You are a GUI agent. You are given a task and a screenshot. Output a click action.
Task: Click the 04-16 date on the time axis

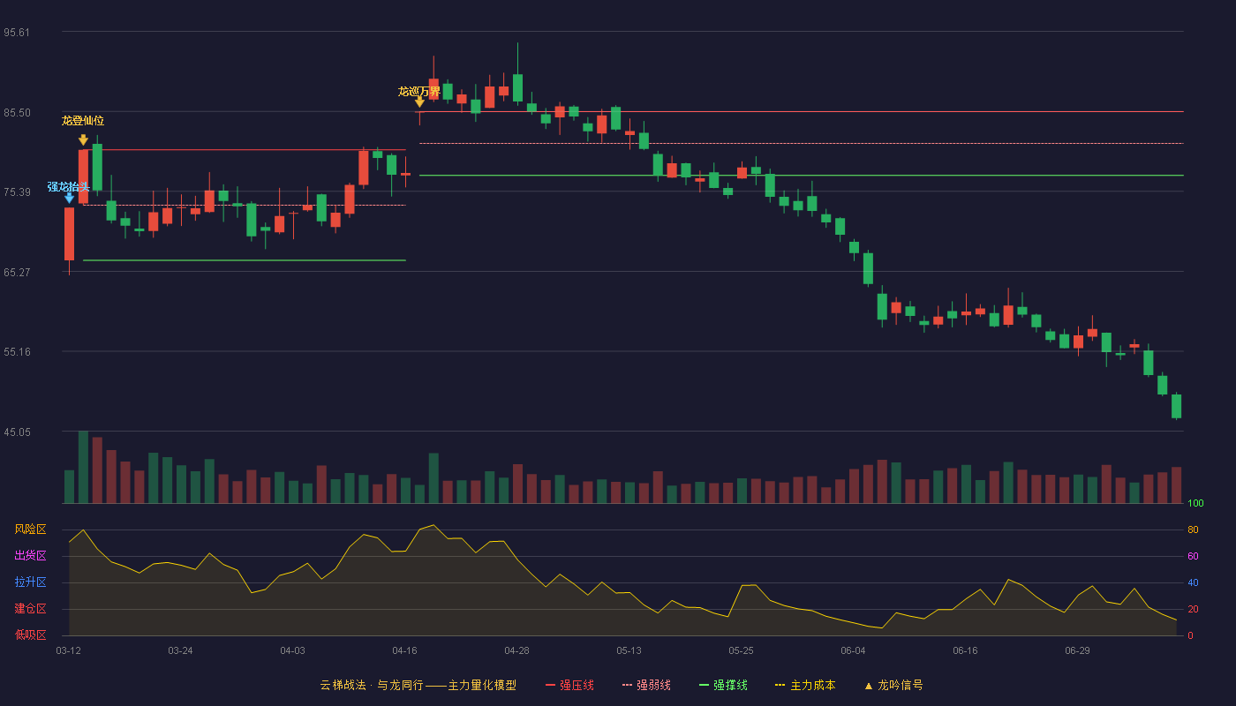[x=404, y=650]
